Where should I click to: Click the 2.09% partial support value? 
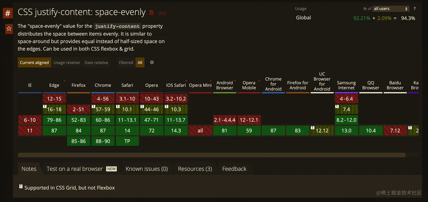pyautogui.click(x=384, y=18)
